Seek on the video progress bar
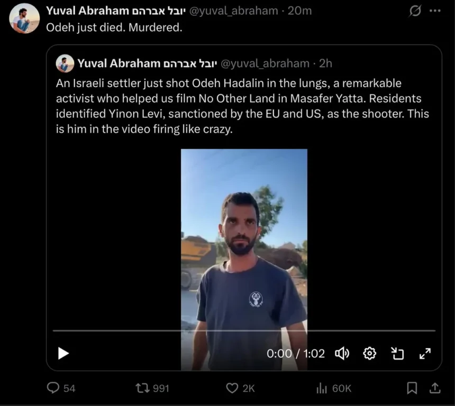Screen dimensions: 455x406 (x=243, y=331)
